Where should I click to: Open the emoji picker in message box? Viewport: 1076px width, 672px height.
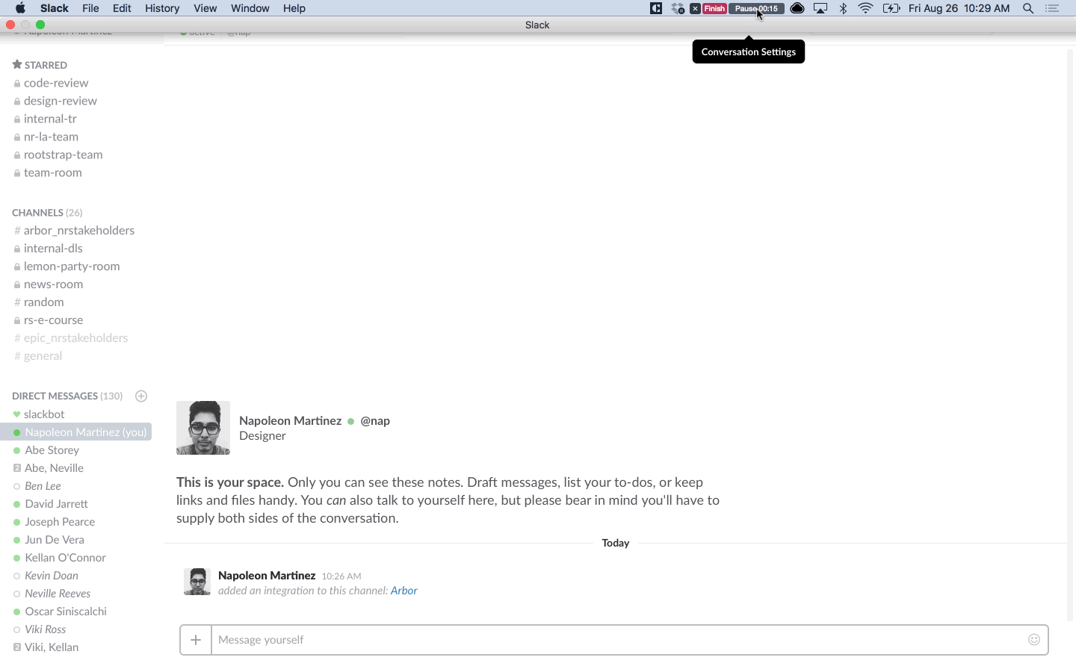tap(1034, 639)
